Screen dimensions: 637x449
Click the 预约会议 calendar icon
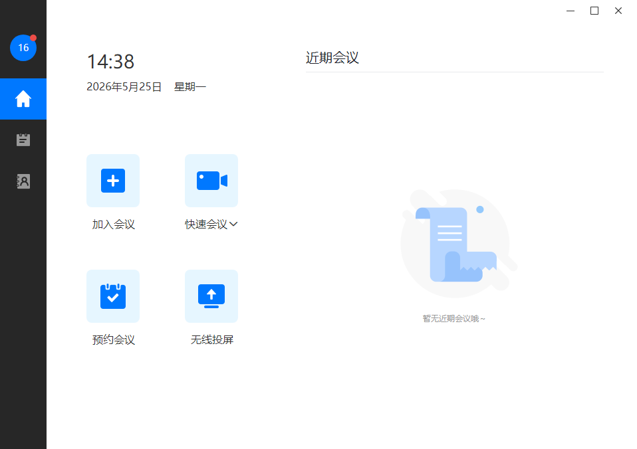point(113,296)
